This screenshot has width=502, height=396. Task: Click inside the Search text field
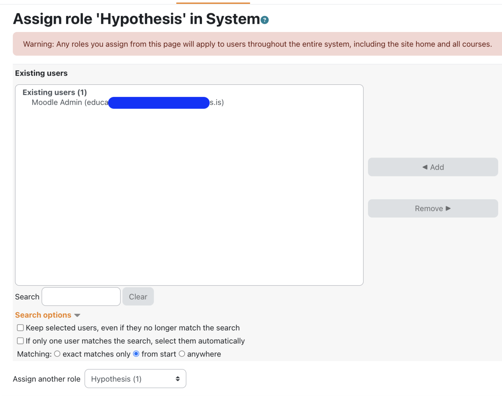[81, 296]
